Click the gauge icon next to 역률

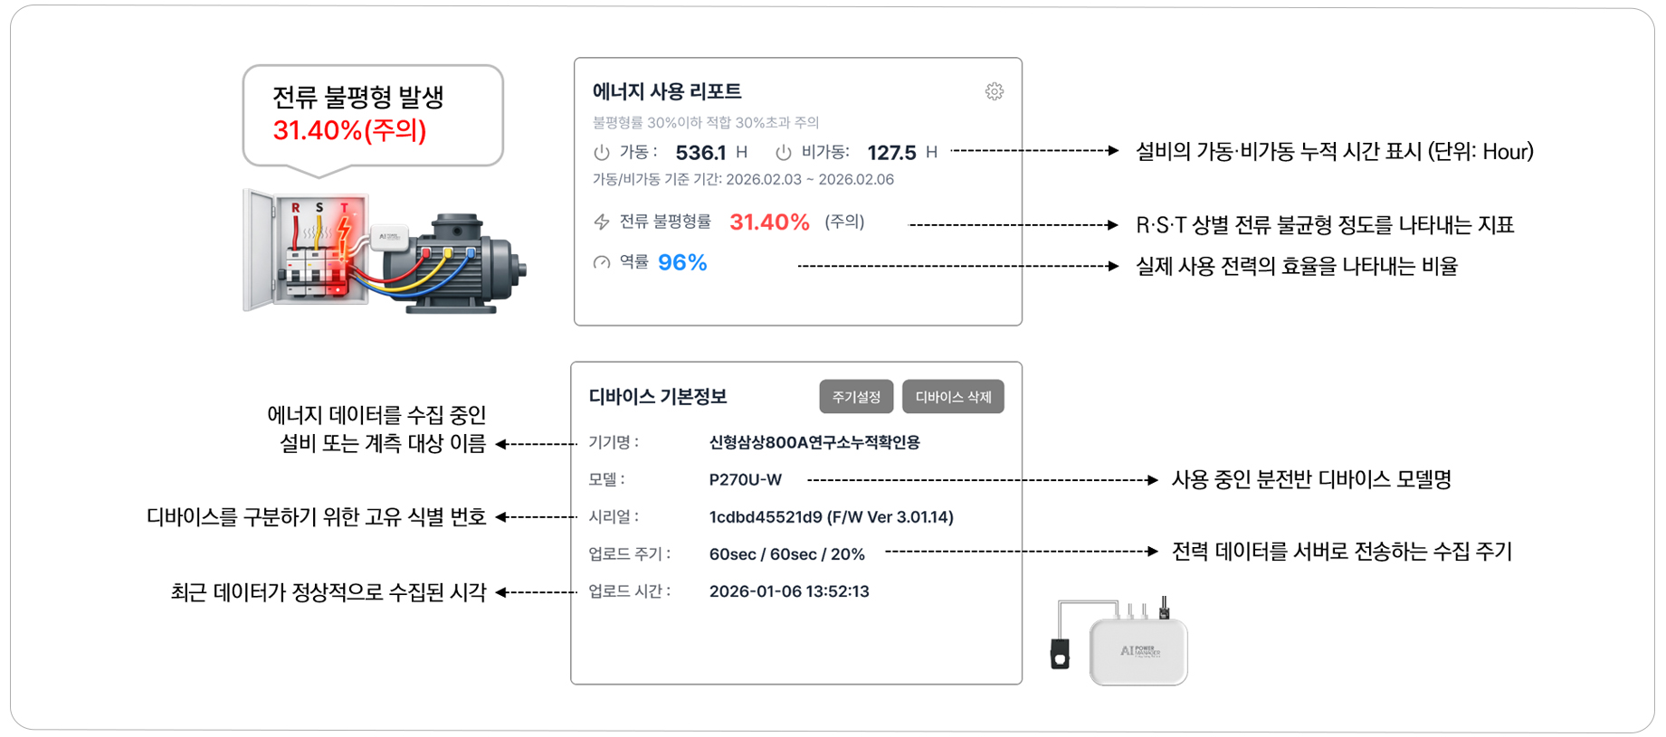[x=602, y=263]
